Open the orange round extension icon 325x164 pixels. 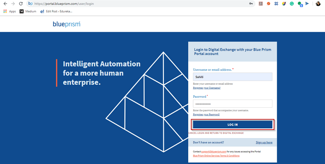269,4
